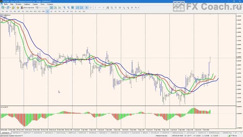This screenshot has height=137, width=243.
Task: Select the vertical line drawing tool
Action: (95, 8)
